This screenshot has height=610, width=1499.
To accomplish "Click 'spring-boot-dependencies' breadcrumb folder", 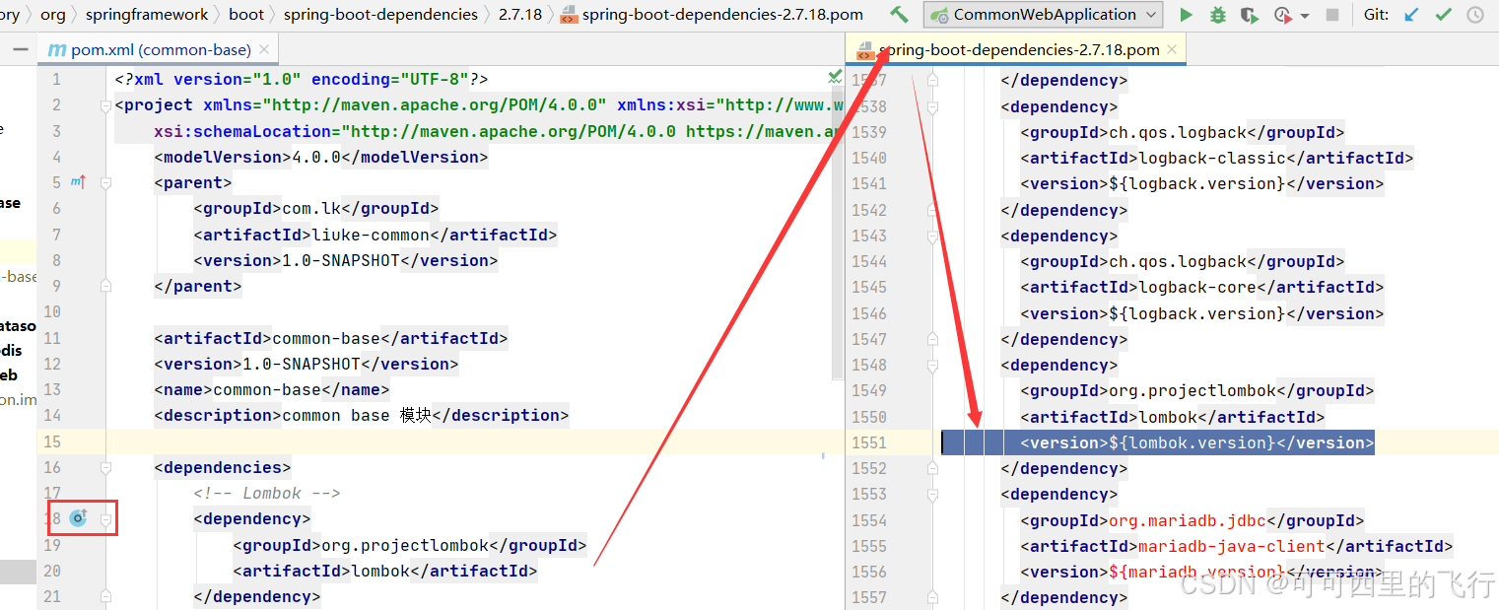I will coord(380,15).
